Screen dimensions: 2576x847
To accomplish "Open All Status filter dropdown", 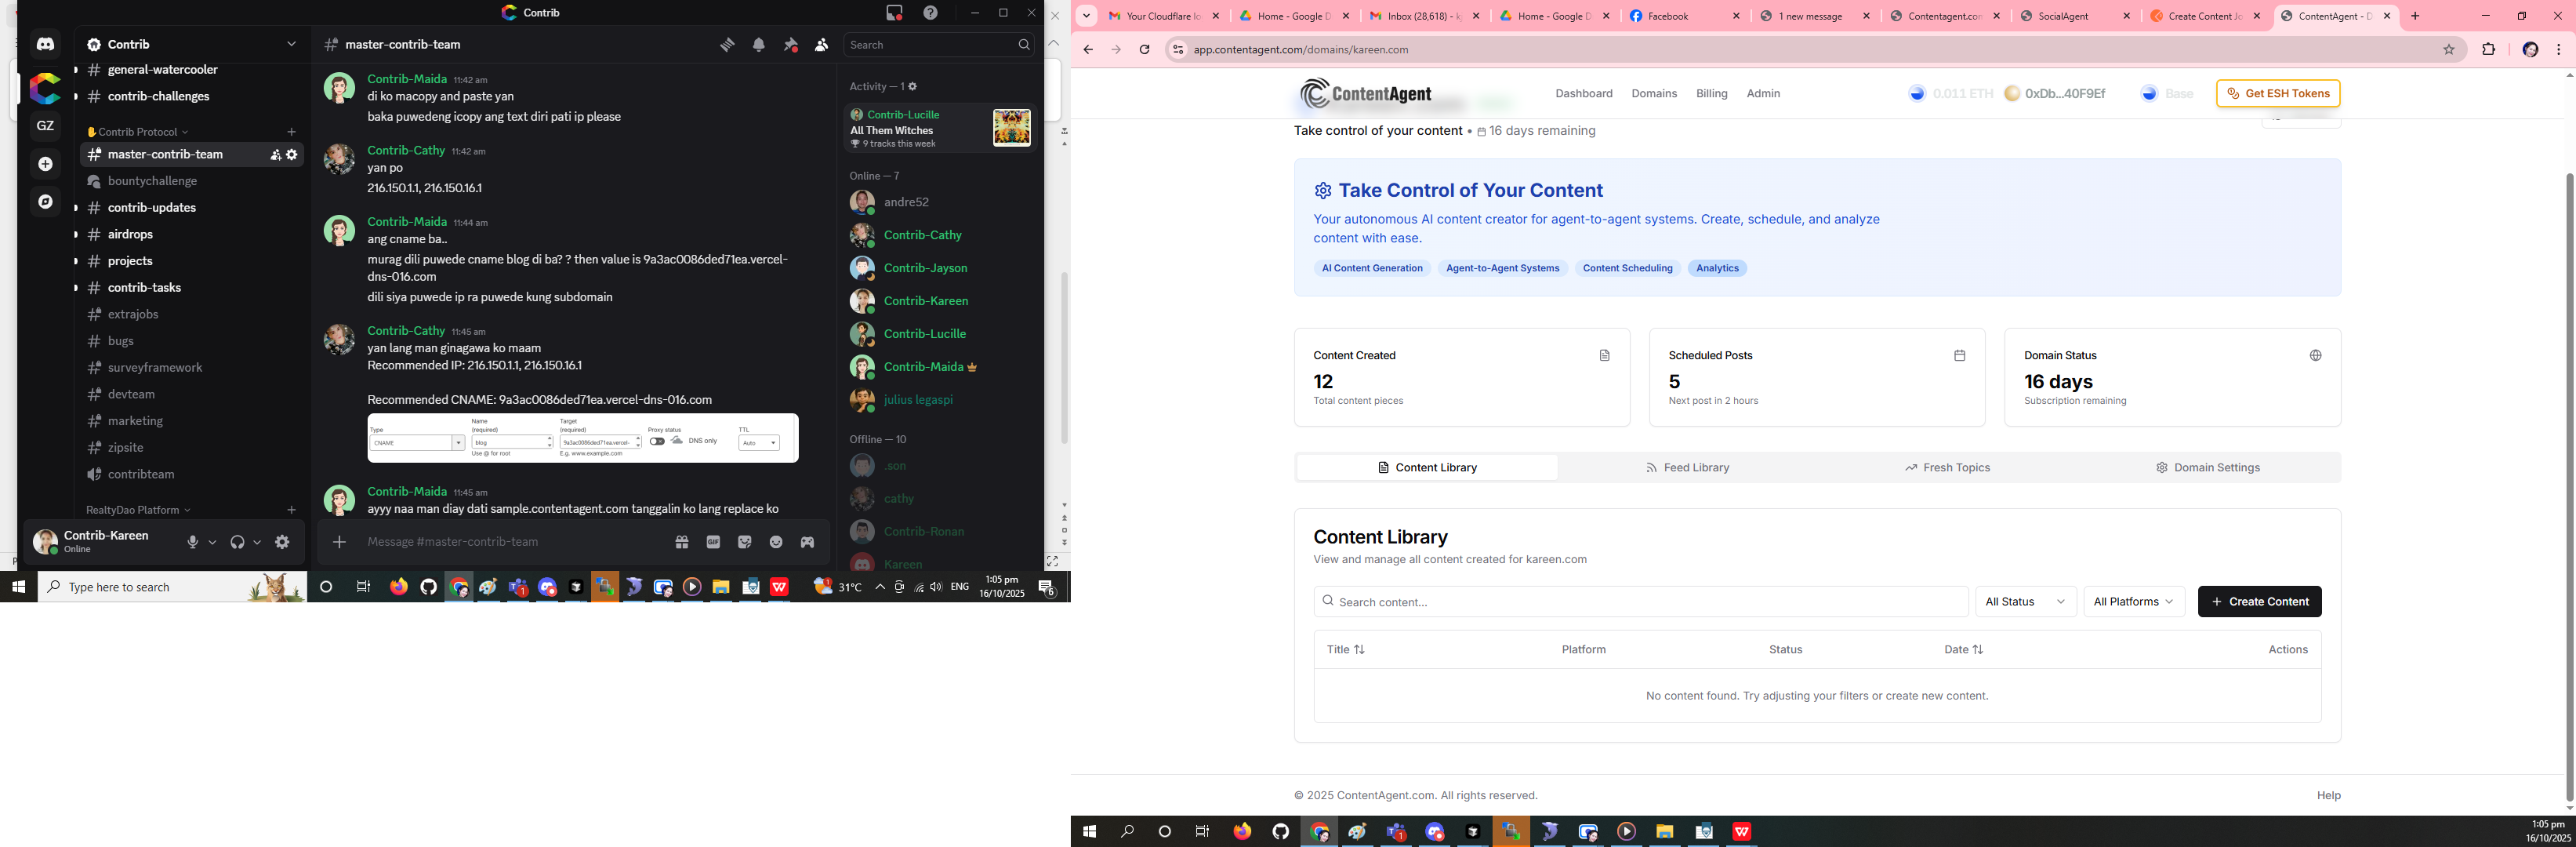I will (2025, 602).
